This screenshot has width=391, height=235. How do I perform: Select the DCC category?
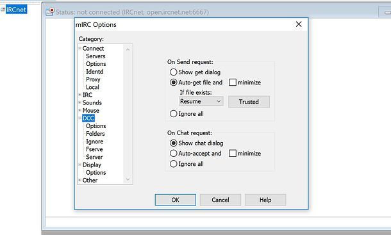[88, 118]
